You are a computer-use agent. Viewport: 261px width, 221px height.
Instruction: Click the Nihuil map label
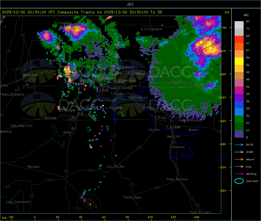click(69, 132)
